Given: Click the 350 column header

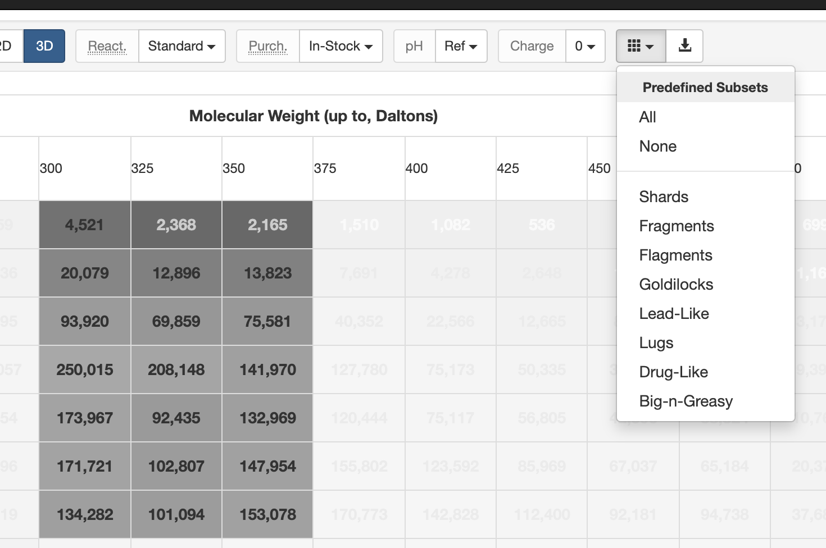Looking at the screenshot, I should click(267, 168).
